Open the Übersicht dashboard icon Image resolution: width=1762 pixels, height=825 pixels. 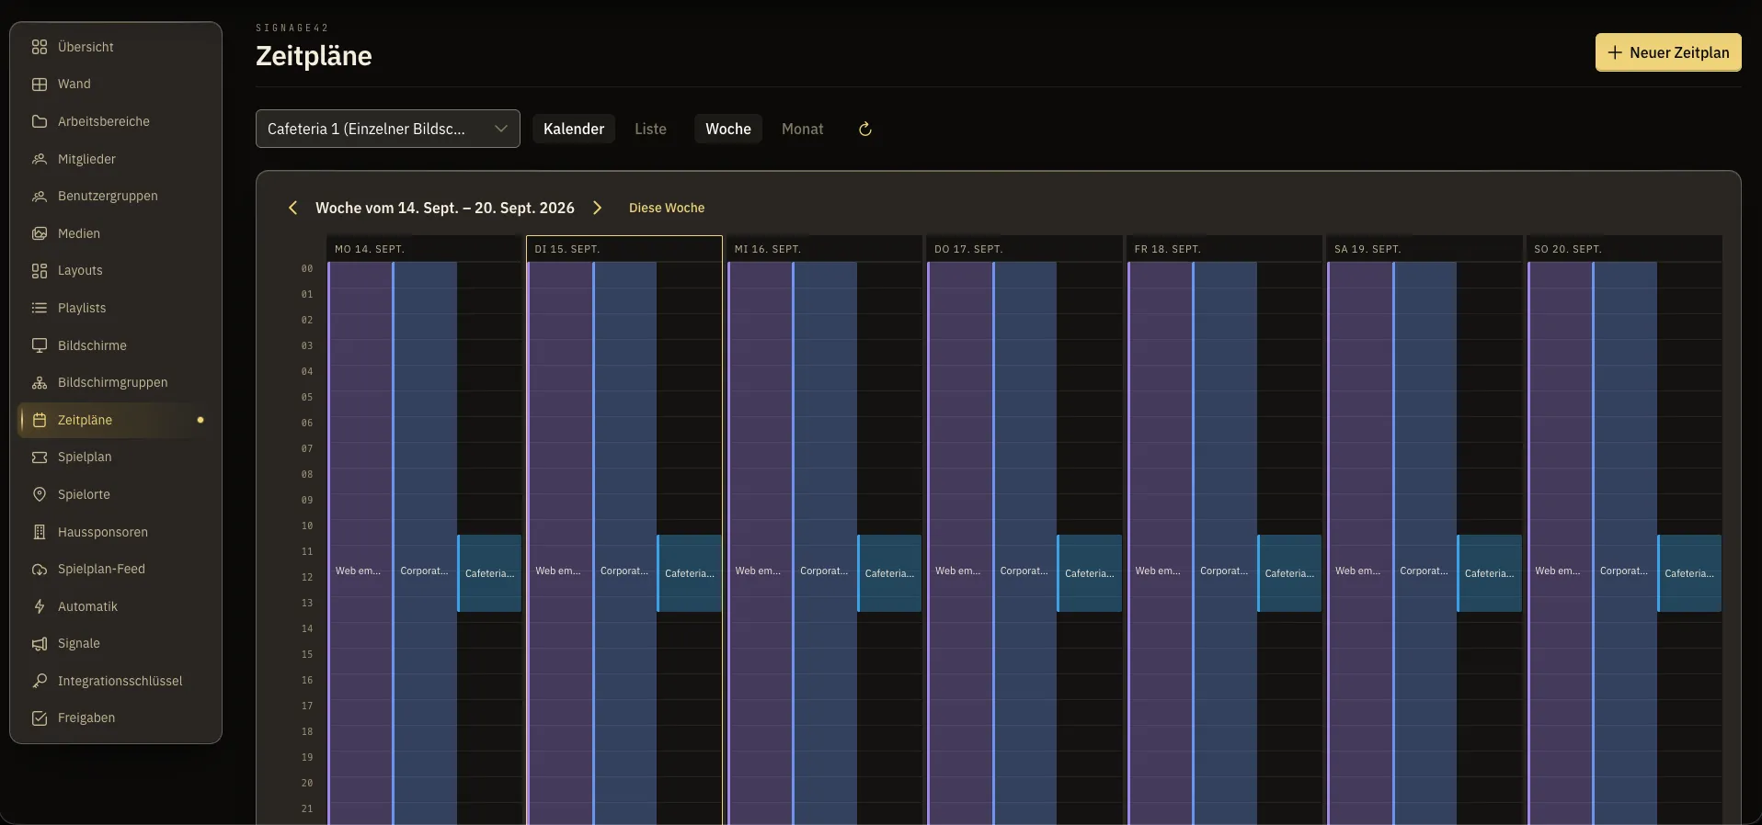click(x=40, y=47)
